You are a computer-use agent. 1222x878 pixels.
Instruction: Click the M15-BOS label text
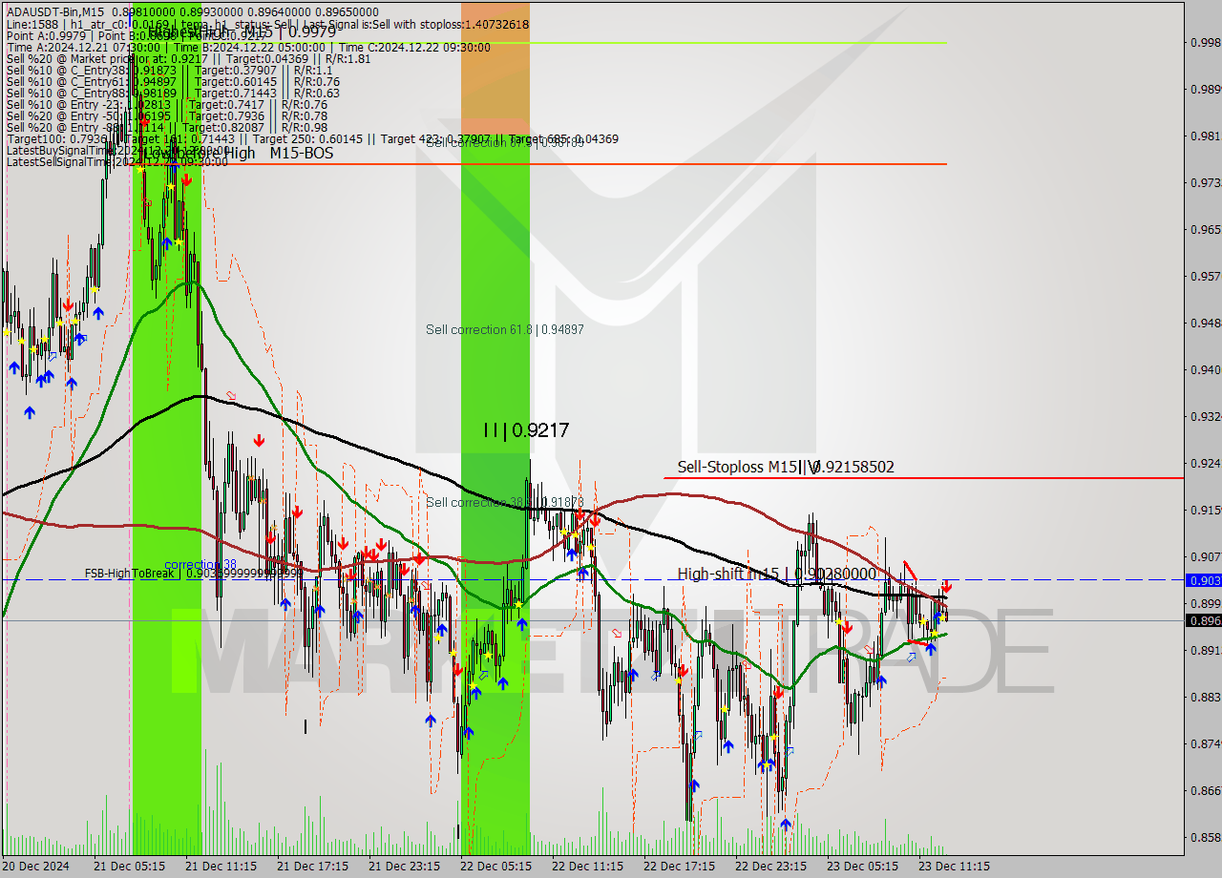click(x=301, y=153)
